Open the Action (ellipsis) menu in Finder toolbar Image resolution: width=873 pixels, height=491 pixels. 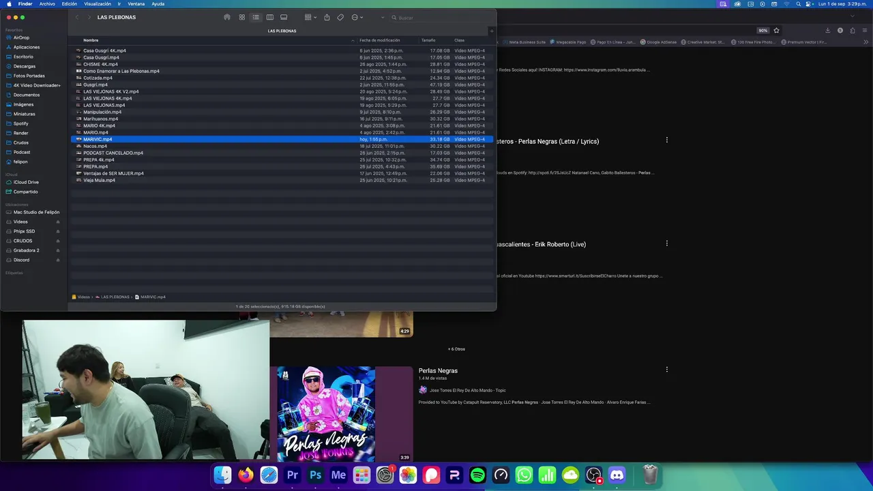click(357, 17)
